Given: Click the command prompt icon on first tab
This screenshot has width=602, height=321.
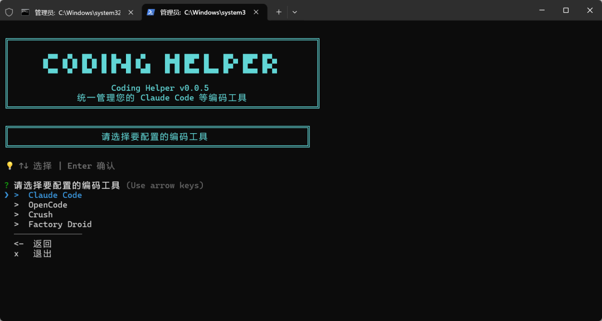Looking at the screenshot, I should point(25,12).
